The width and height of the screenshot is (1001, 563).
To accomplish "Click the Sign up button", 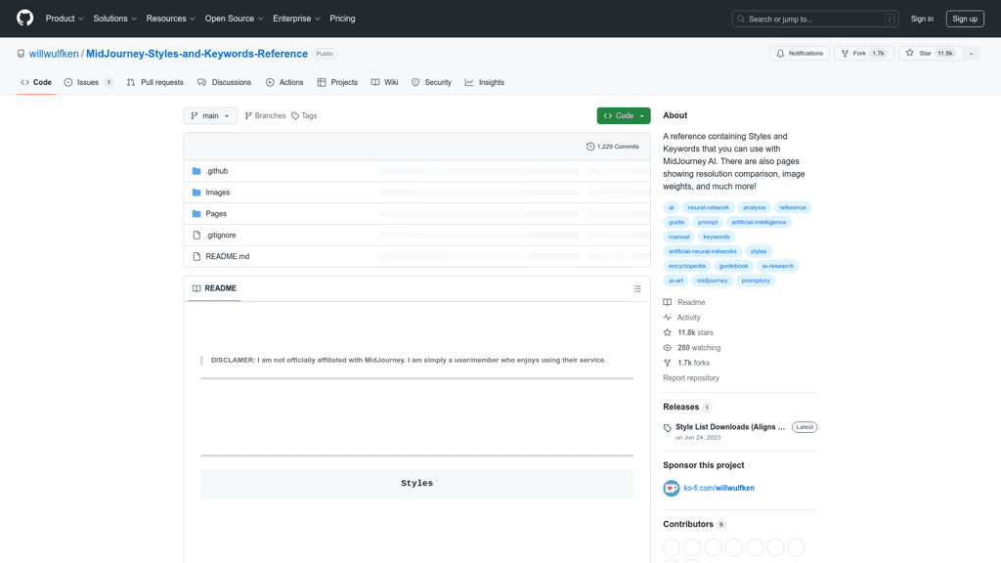I will [965, 19].
